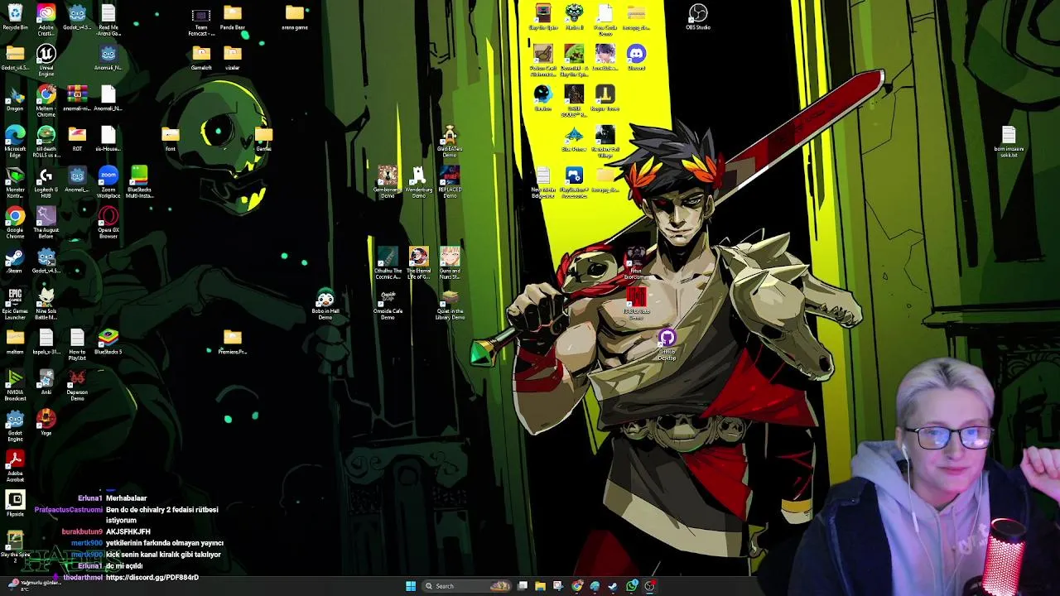
Task: Launch Grail EATers Demo shortcut
Action: [x=450, y=142]
